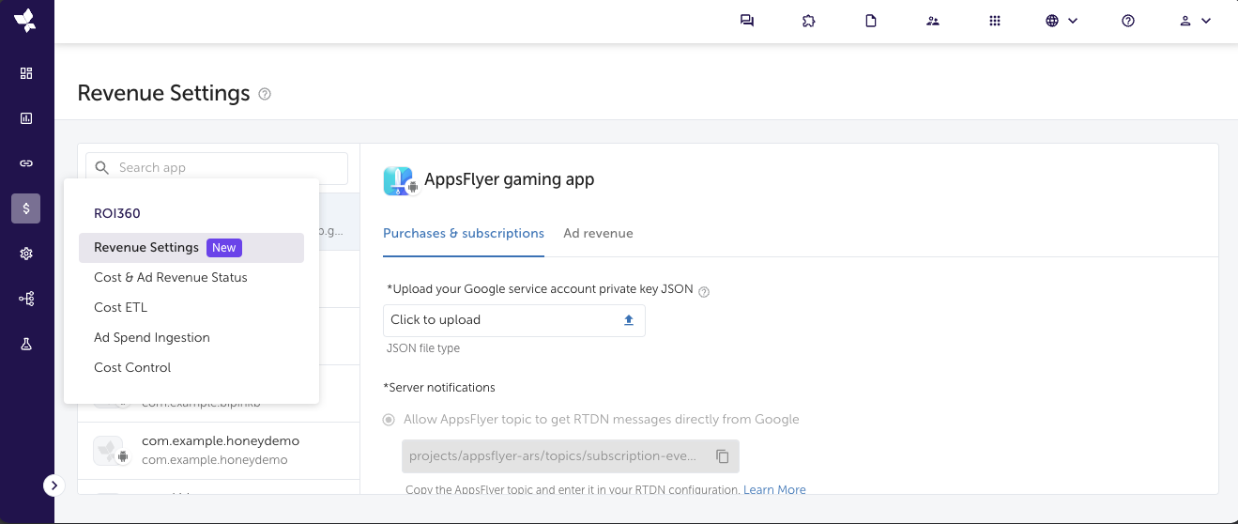The image size is (1238, 524).
Task: Open the globe language dropdown
Action: pyautogui.click(x=1062, y=21)
